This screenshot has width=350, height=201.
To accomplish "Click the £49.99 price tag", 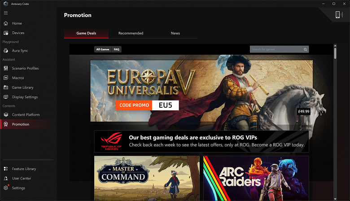I will click(x=304, y=111).
